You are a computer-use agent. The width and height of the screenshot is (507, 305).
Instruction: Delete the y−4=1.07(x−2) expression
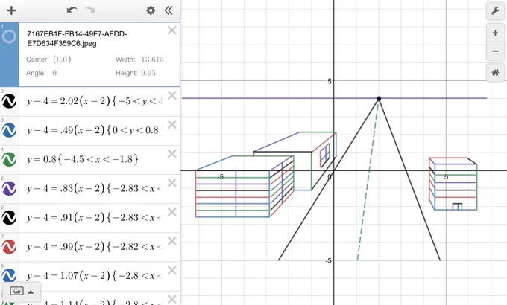(172, 270)
